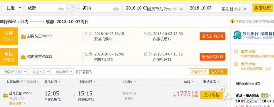Click 重选去程航班 to reselect outbound flight

[212, 36]
